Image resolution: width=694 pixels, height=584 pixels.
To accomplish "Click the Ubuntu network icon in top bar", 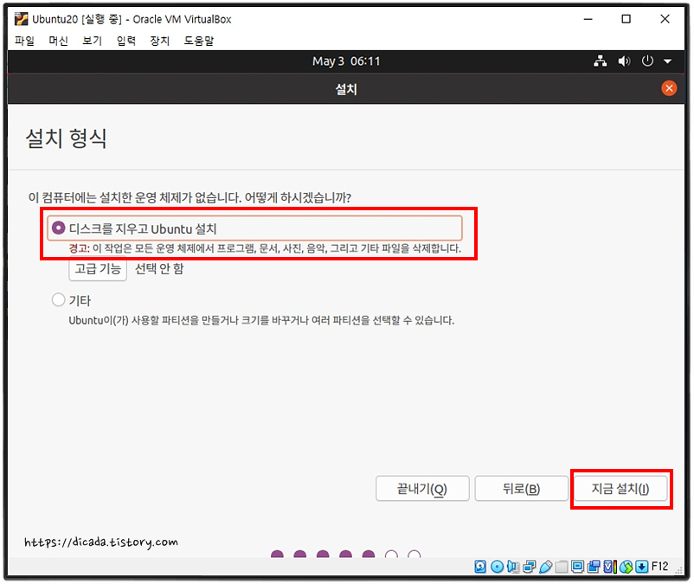I will [601, 61].
